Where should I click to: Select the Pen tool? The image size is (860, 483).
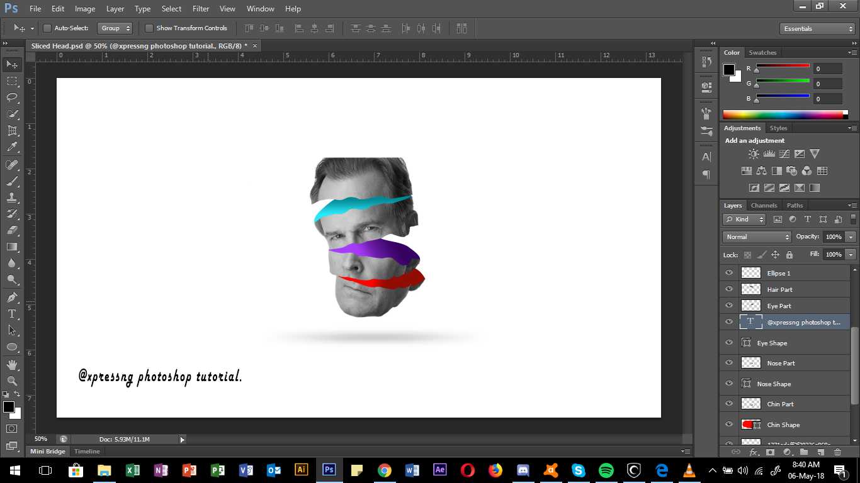tap(12, 297)
